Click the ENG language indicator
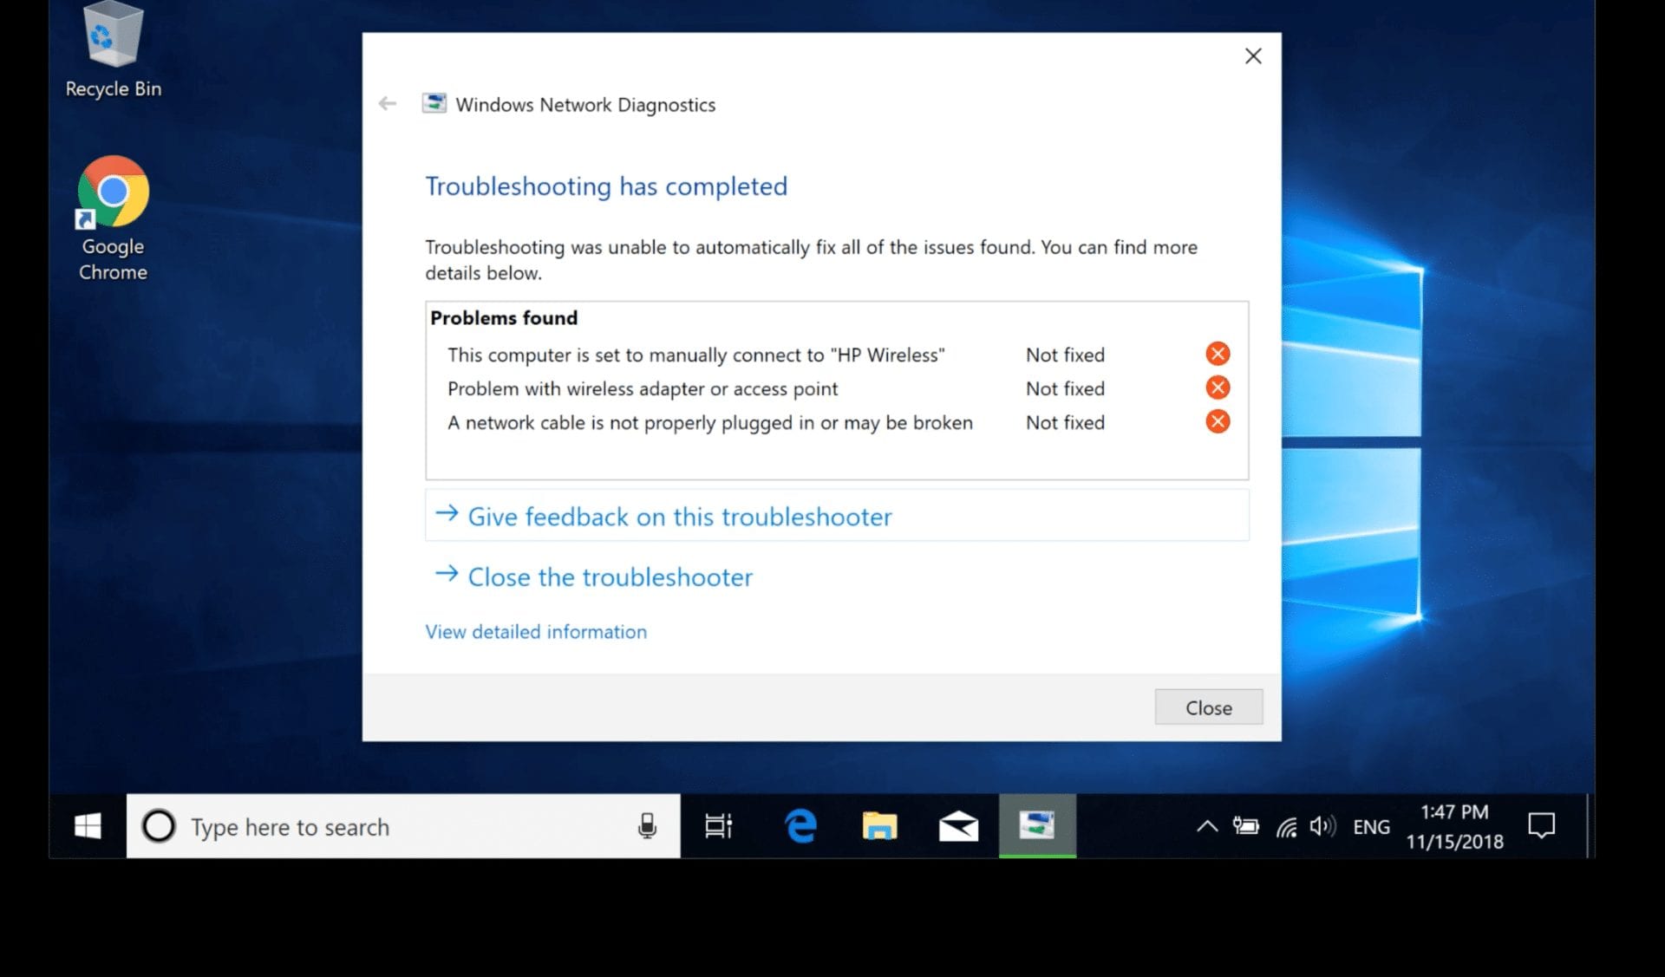 tap(1371, 827)
